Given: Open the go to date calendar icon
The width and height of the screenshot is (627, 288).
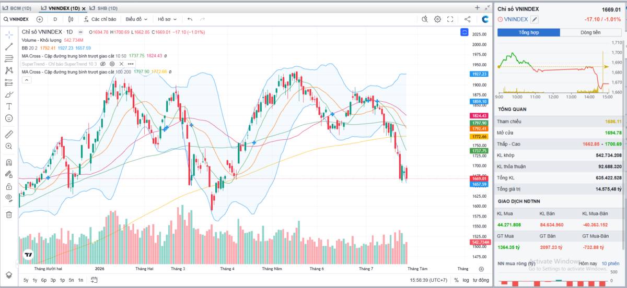Looking at the screenshot, I should (94, 280).
